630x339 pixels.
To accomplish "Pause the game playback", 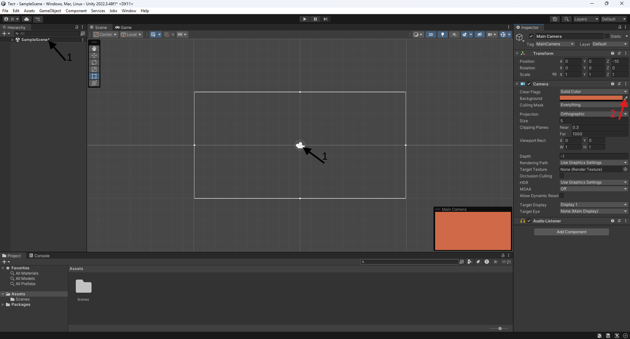I will point(315,19).
